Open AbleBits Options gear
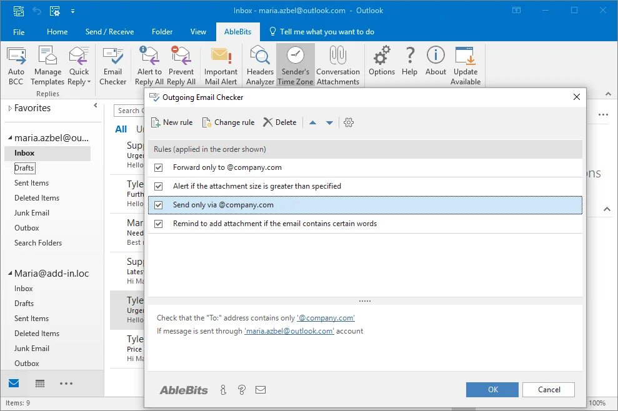The image size is (618, 411). click(382, 61)
